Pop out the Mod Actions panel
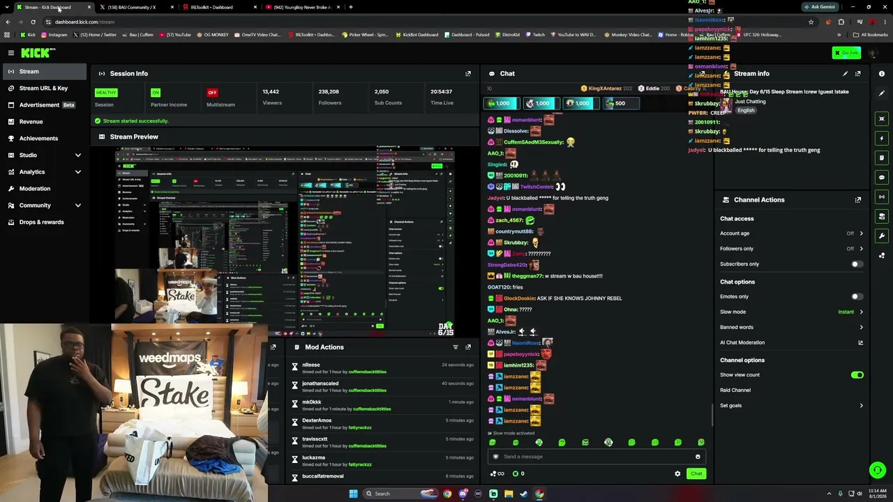 point(468,347)
